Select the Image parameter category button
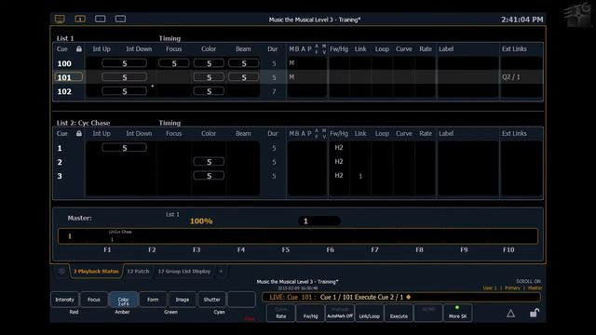This screenshot has width=596, height=335. pos(183,300)
